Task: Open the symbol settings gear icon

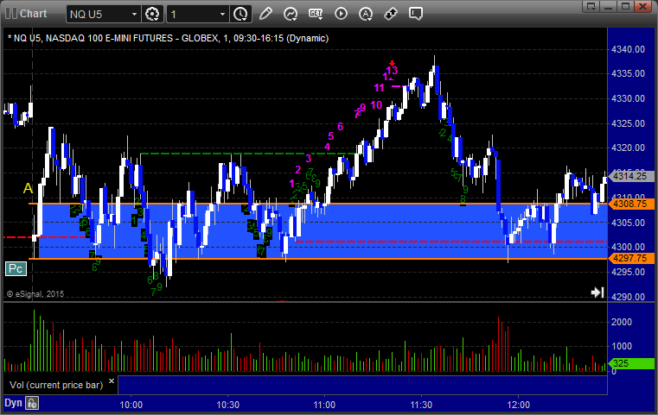Action: tap(152, 15)
